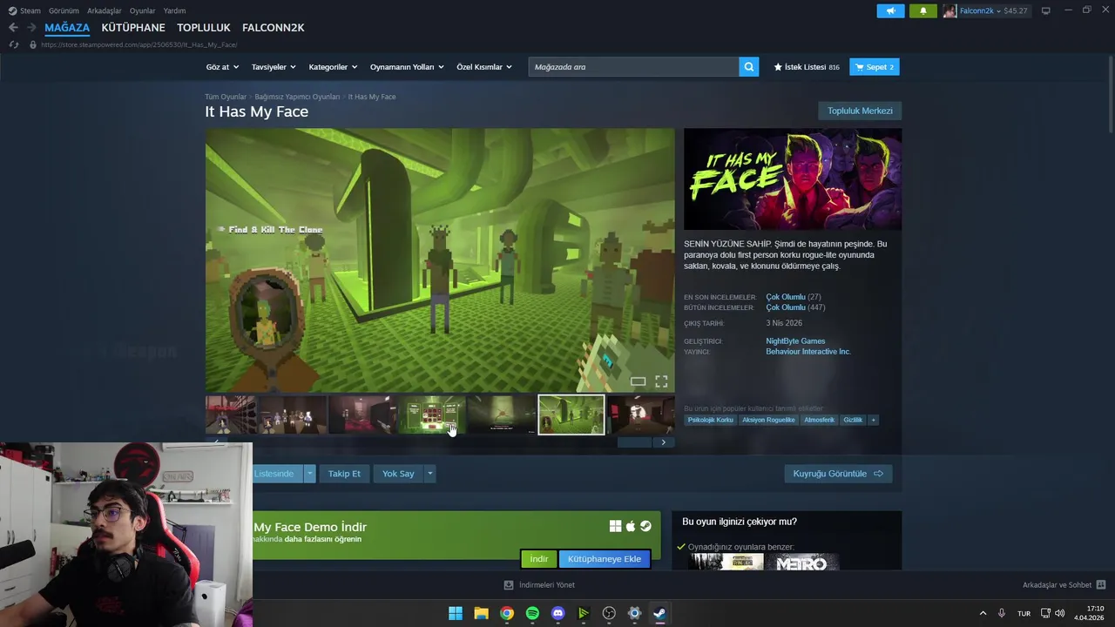
Task: Click the Falconn2k profile avatar
Action: 949,11
